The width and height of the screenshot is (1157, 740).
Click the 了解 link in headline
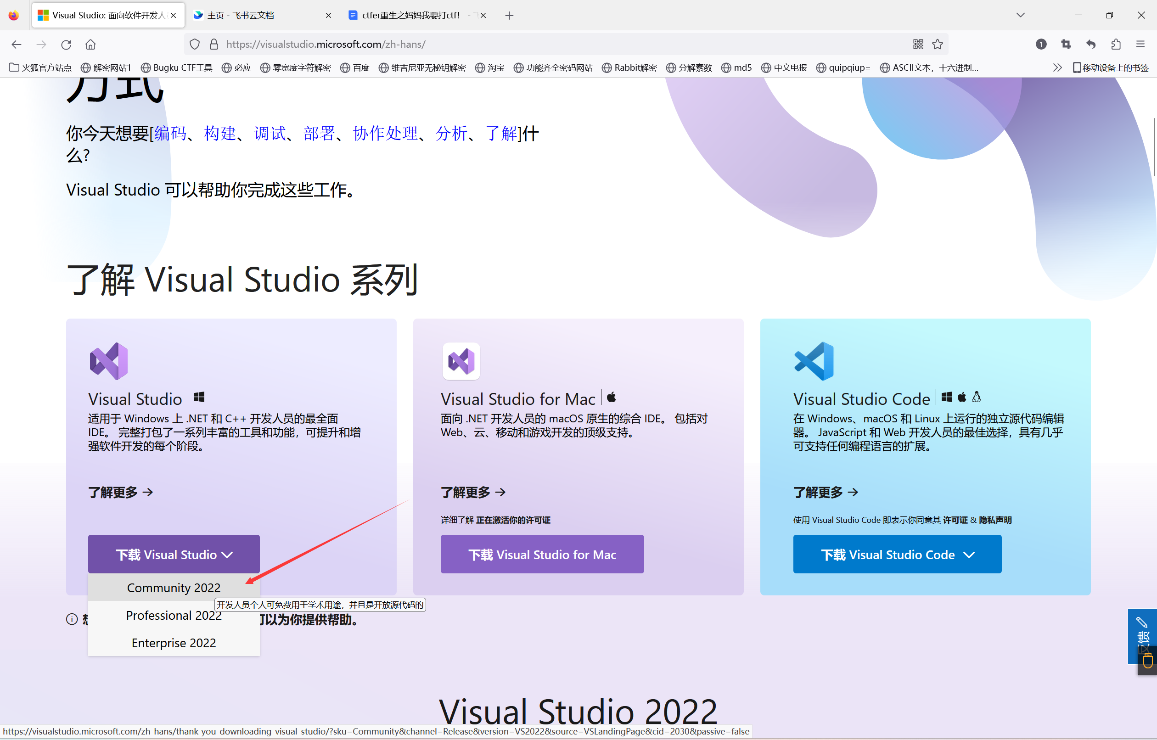click(x=501, y=134)
